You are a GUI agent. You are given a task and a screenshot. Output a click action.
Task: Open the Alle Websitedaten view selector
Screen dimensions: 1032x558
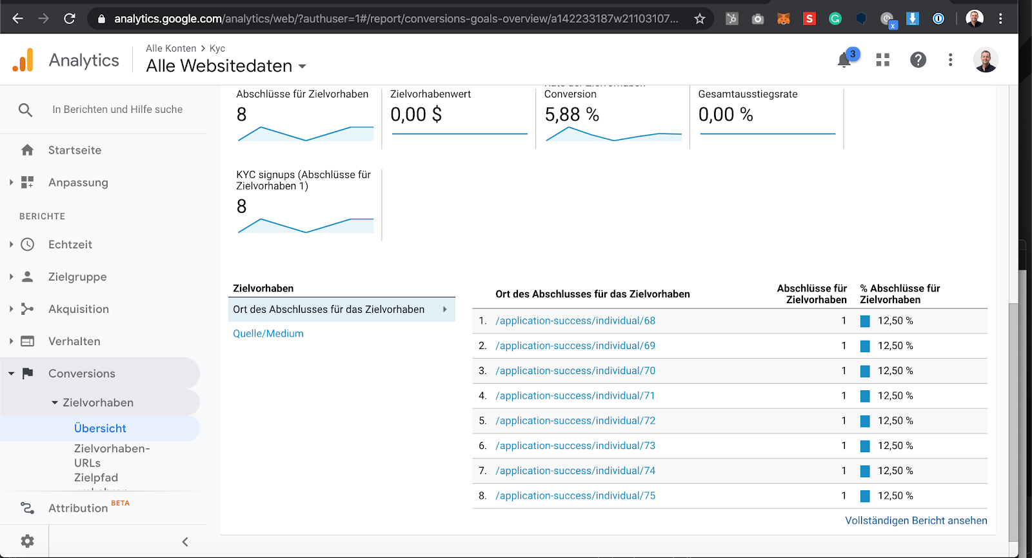click(226, 66)
